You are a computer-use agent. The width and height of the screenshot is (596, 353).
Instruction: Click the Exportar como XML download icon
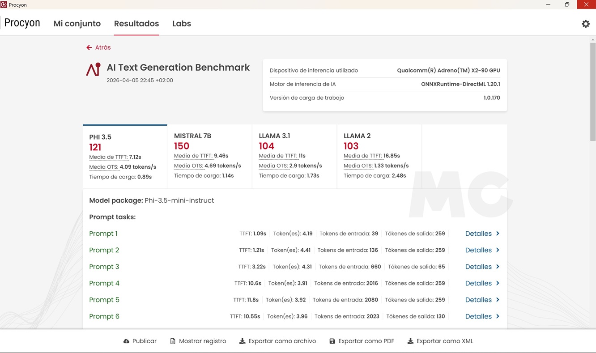coord(410,341)
